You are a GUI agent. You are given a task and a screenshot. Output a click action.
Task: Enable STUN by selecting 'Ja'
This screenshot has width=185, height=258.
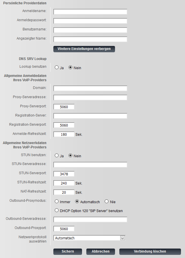tap(57, 156)
